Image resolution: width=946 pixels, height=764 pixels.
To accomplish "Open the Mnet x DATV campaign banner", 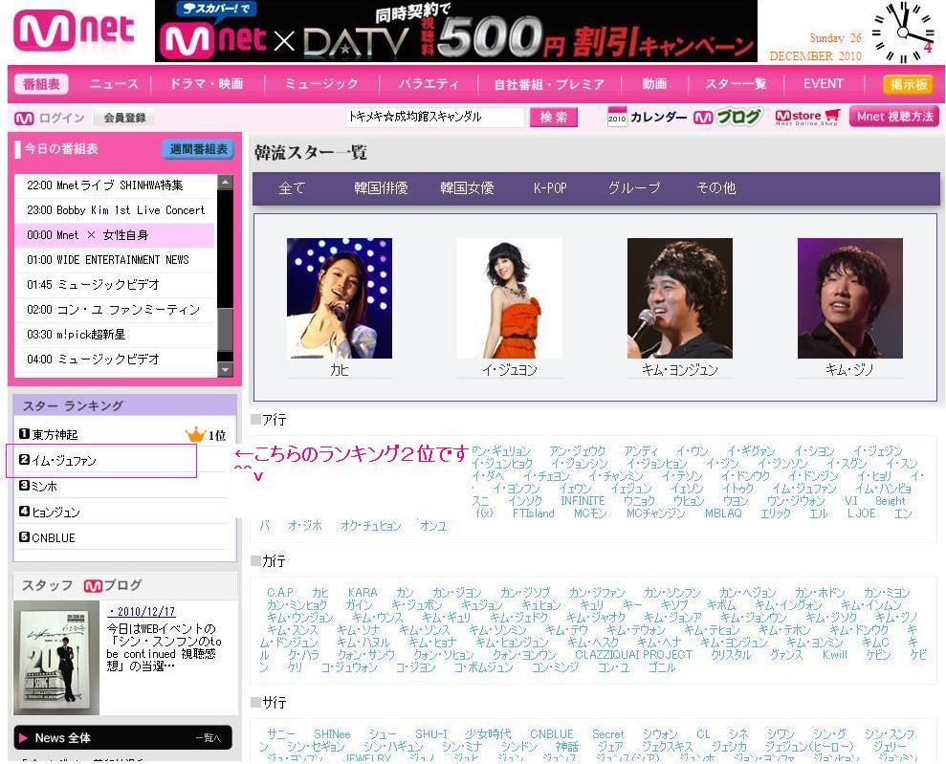I will (455, 31).
